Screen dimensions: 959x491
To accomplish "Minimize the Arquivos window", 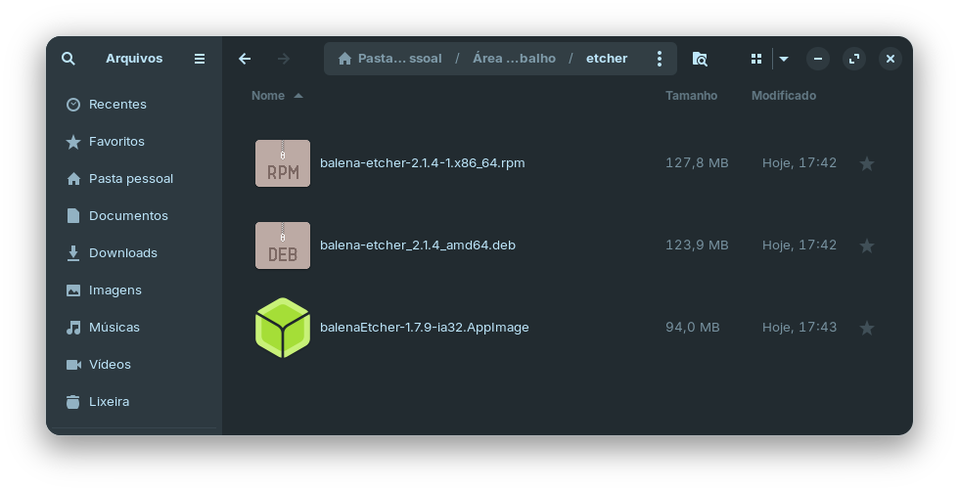I will point(818,59).
